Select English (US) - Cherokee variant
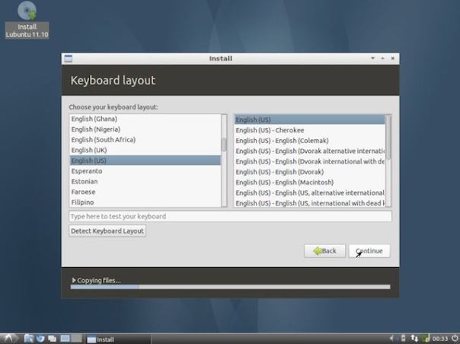Viewport: 460px width, 344px height. click(x=310, y=130)
